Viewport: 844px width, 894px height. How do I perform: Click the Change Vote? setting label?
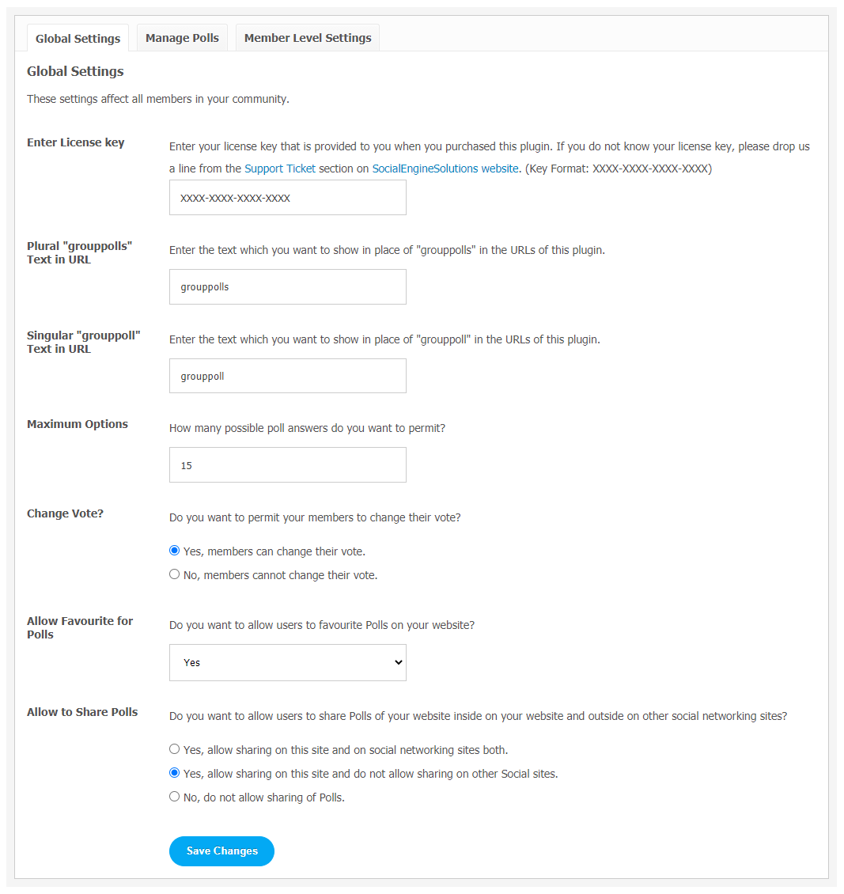tap(65, 513)
